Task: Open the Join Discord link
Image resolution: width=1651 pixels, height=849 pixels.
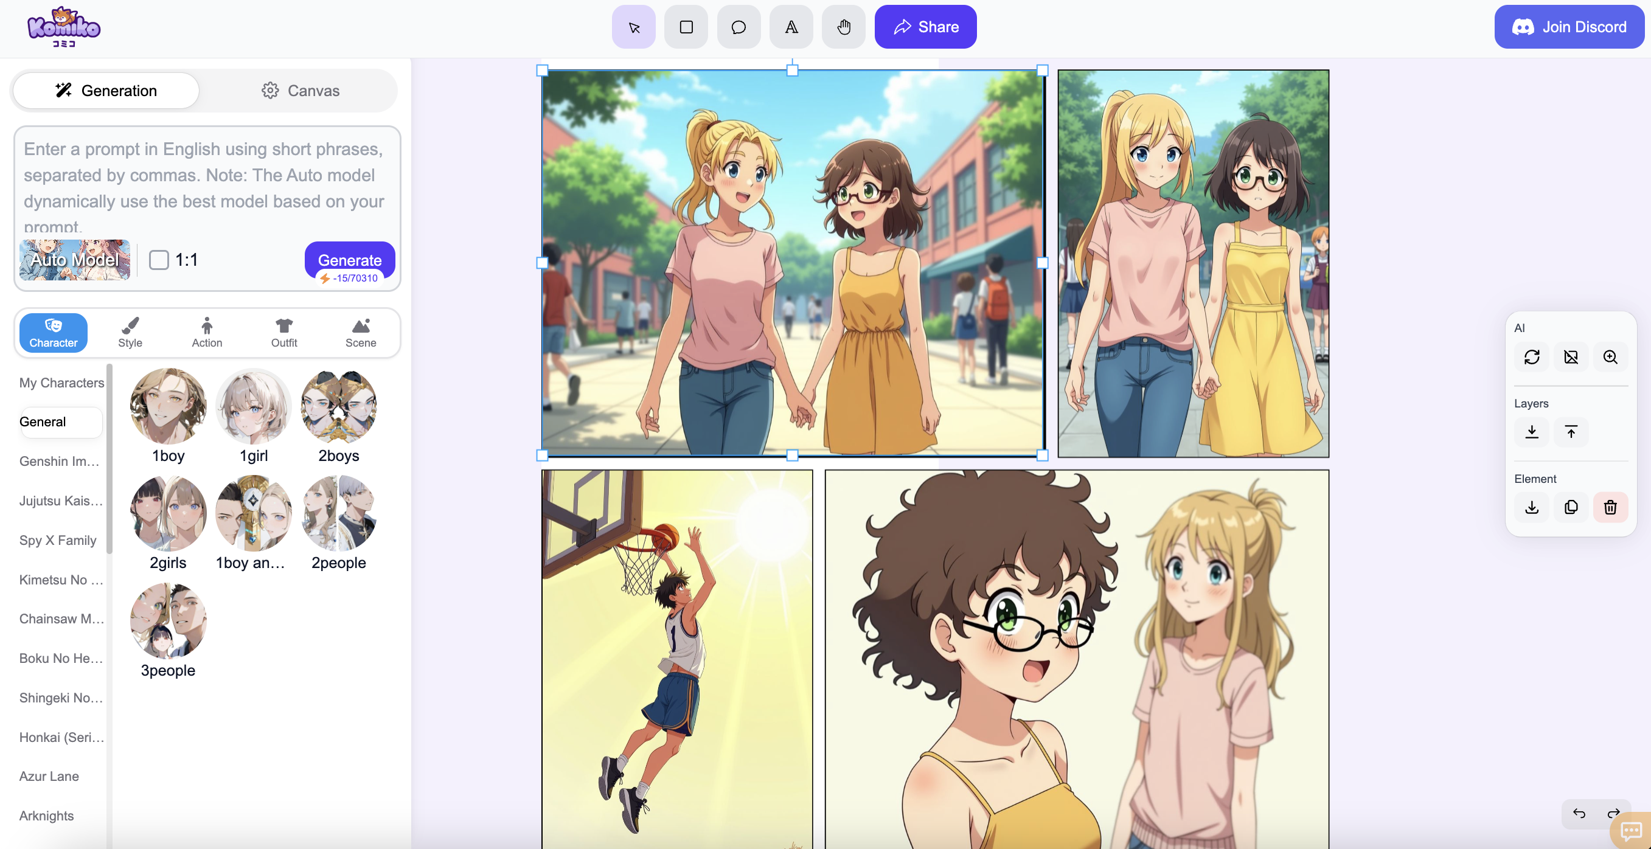Action: [x=1569, y=27]
